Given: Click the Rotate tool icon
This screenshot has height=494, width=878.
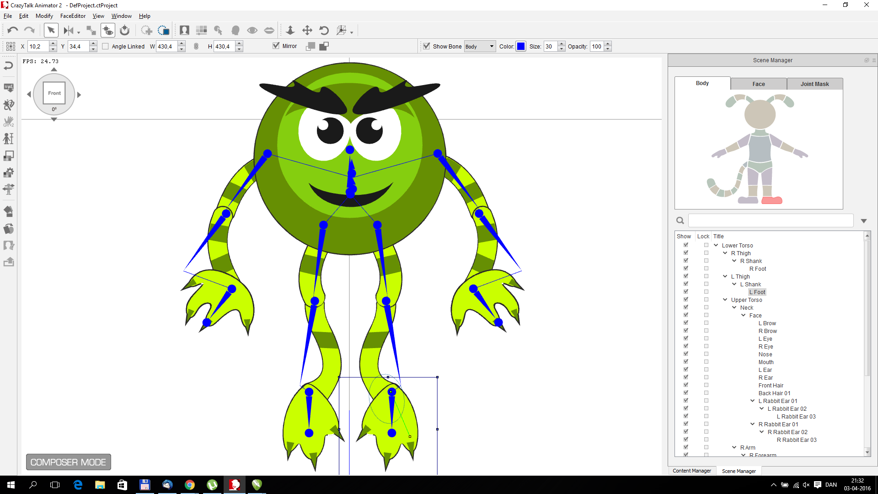Looking at the screenshot, I should coord(324,30).
